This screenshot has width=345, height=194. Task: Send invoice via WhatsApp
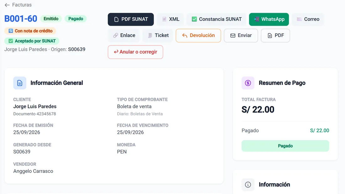point(269,19)
